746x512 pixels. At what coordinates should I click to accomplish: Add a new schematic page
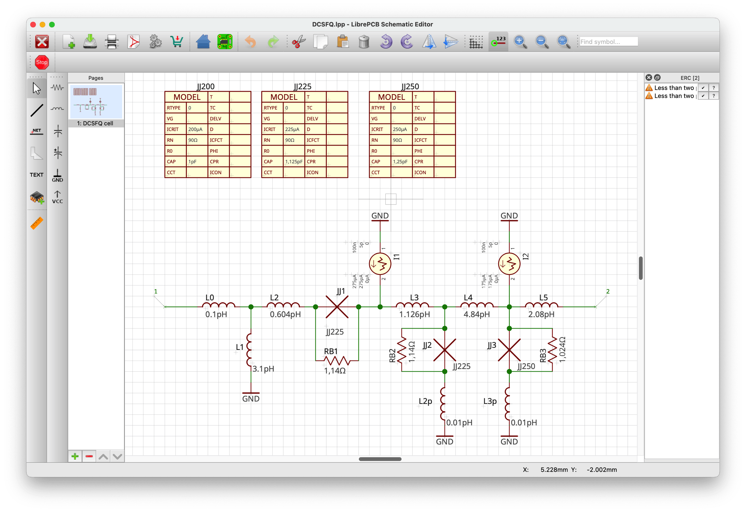coord(75,456)
